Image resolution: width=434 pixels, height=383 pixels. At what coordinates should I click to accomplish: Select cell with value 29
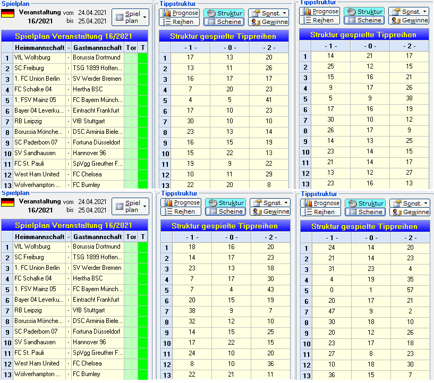pos(269,174)
